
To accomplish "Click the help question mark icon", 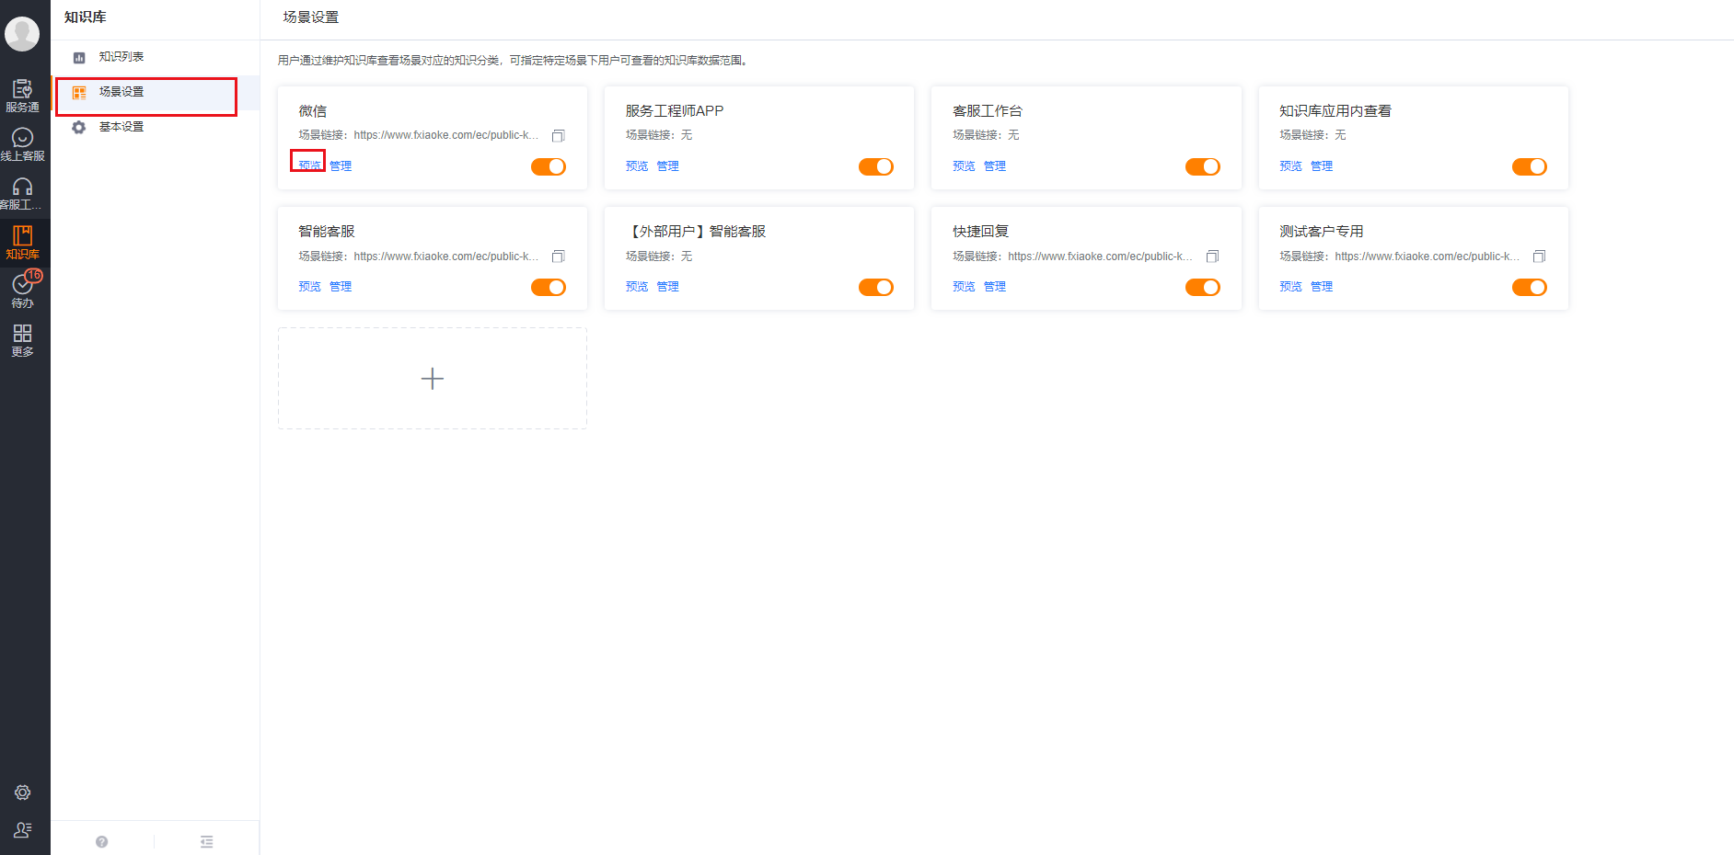I will (101, 841).
